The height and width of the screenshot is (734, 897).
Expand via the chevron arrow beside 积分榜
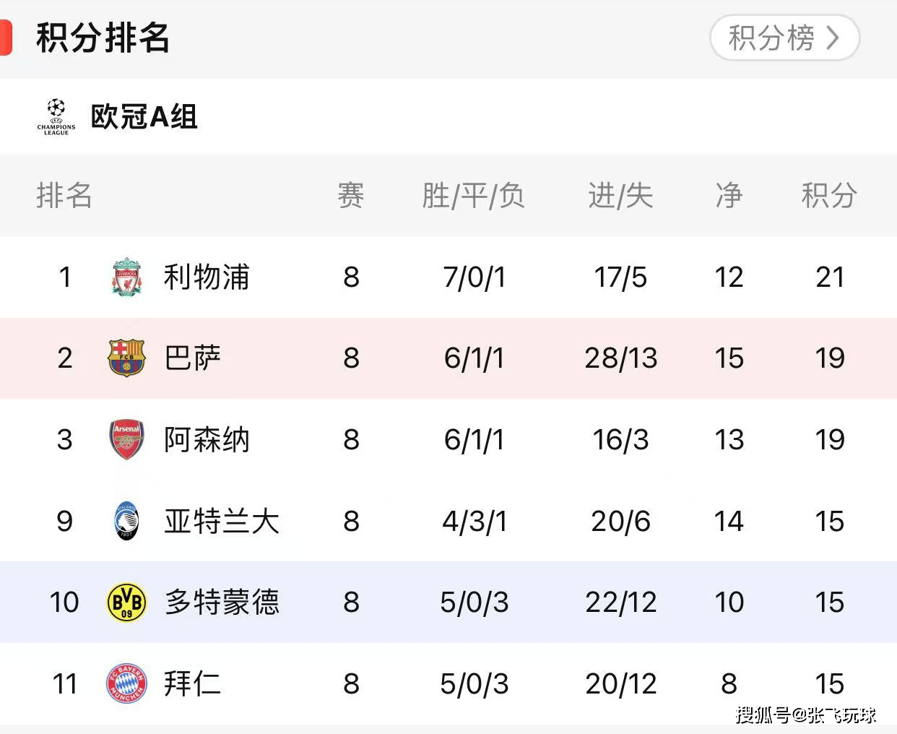point(833,38)
